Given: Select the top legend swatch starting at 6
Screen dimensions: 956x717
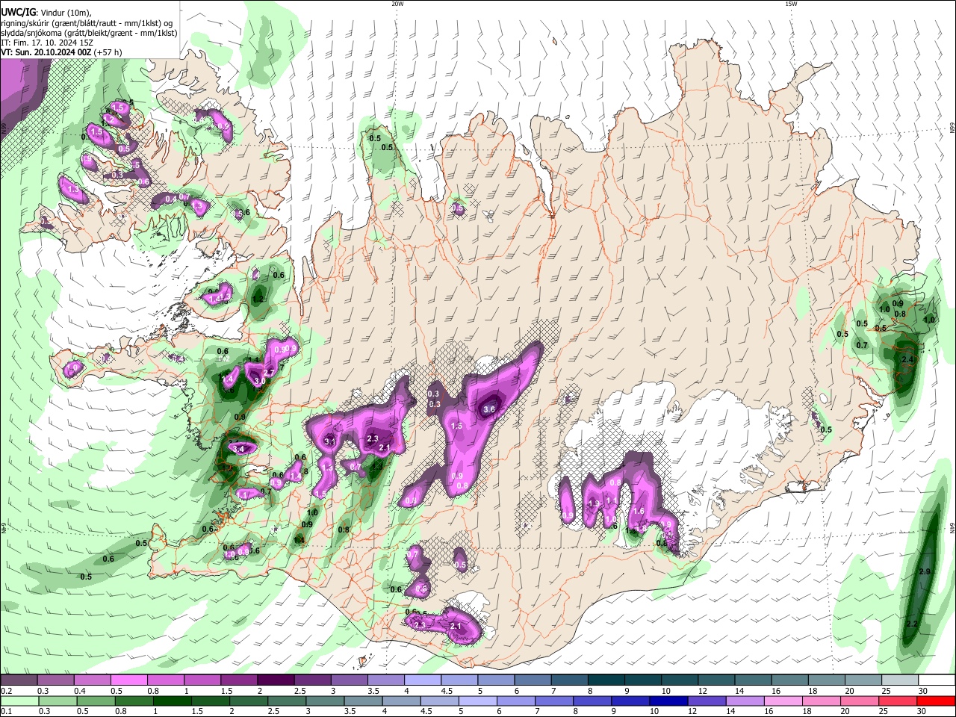Looking at the screenshot, I should (533, 680).
